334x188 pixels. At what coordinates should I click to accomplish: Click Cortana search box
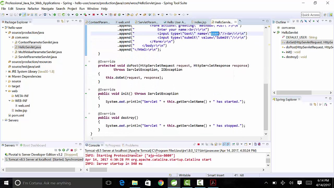pos(57,183)
